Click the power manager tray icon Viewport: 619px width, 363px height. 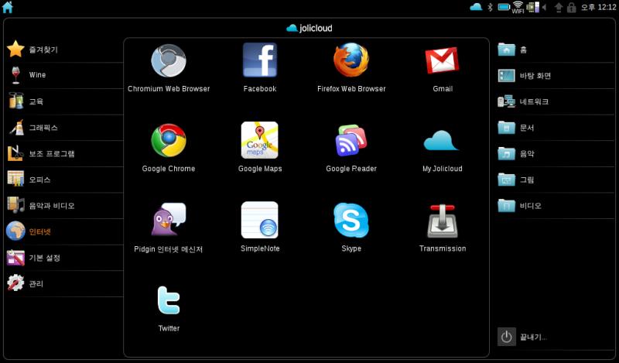click(532, 7)
